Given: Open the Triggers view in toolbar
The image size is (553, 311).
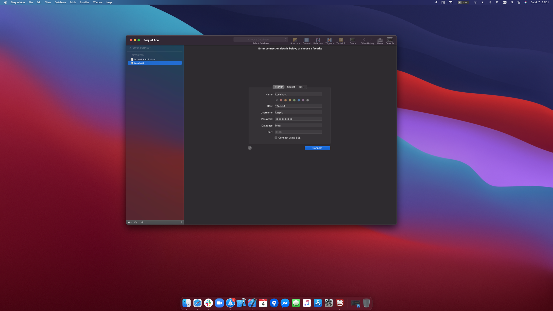Looking at the screenshot, I should point(330,41).
